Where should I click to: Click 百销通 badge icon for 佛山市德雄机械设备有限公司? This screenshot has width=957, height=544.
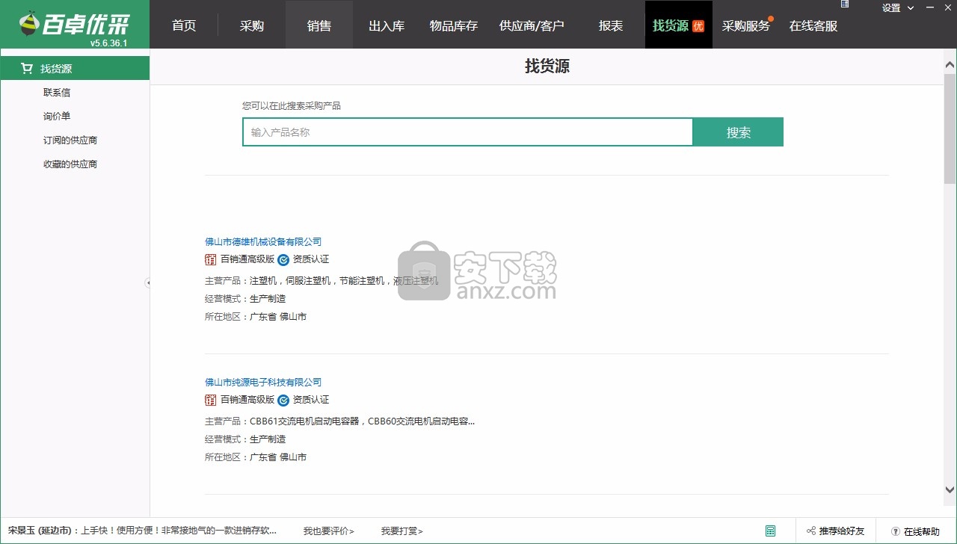[210, 260]
